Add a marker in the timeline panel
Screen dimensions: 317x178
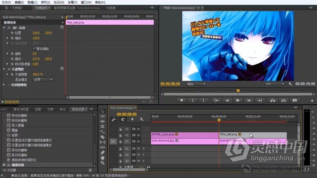pyautogui.click(x=132, y=119)
